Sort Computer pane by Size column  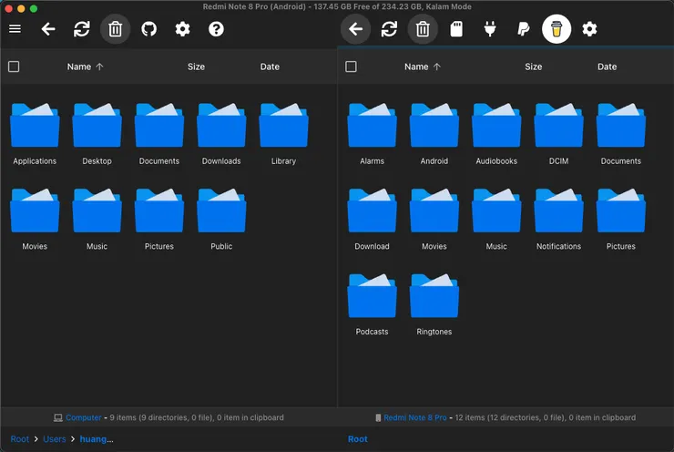click(196, 67)
